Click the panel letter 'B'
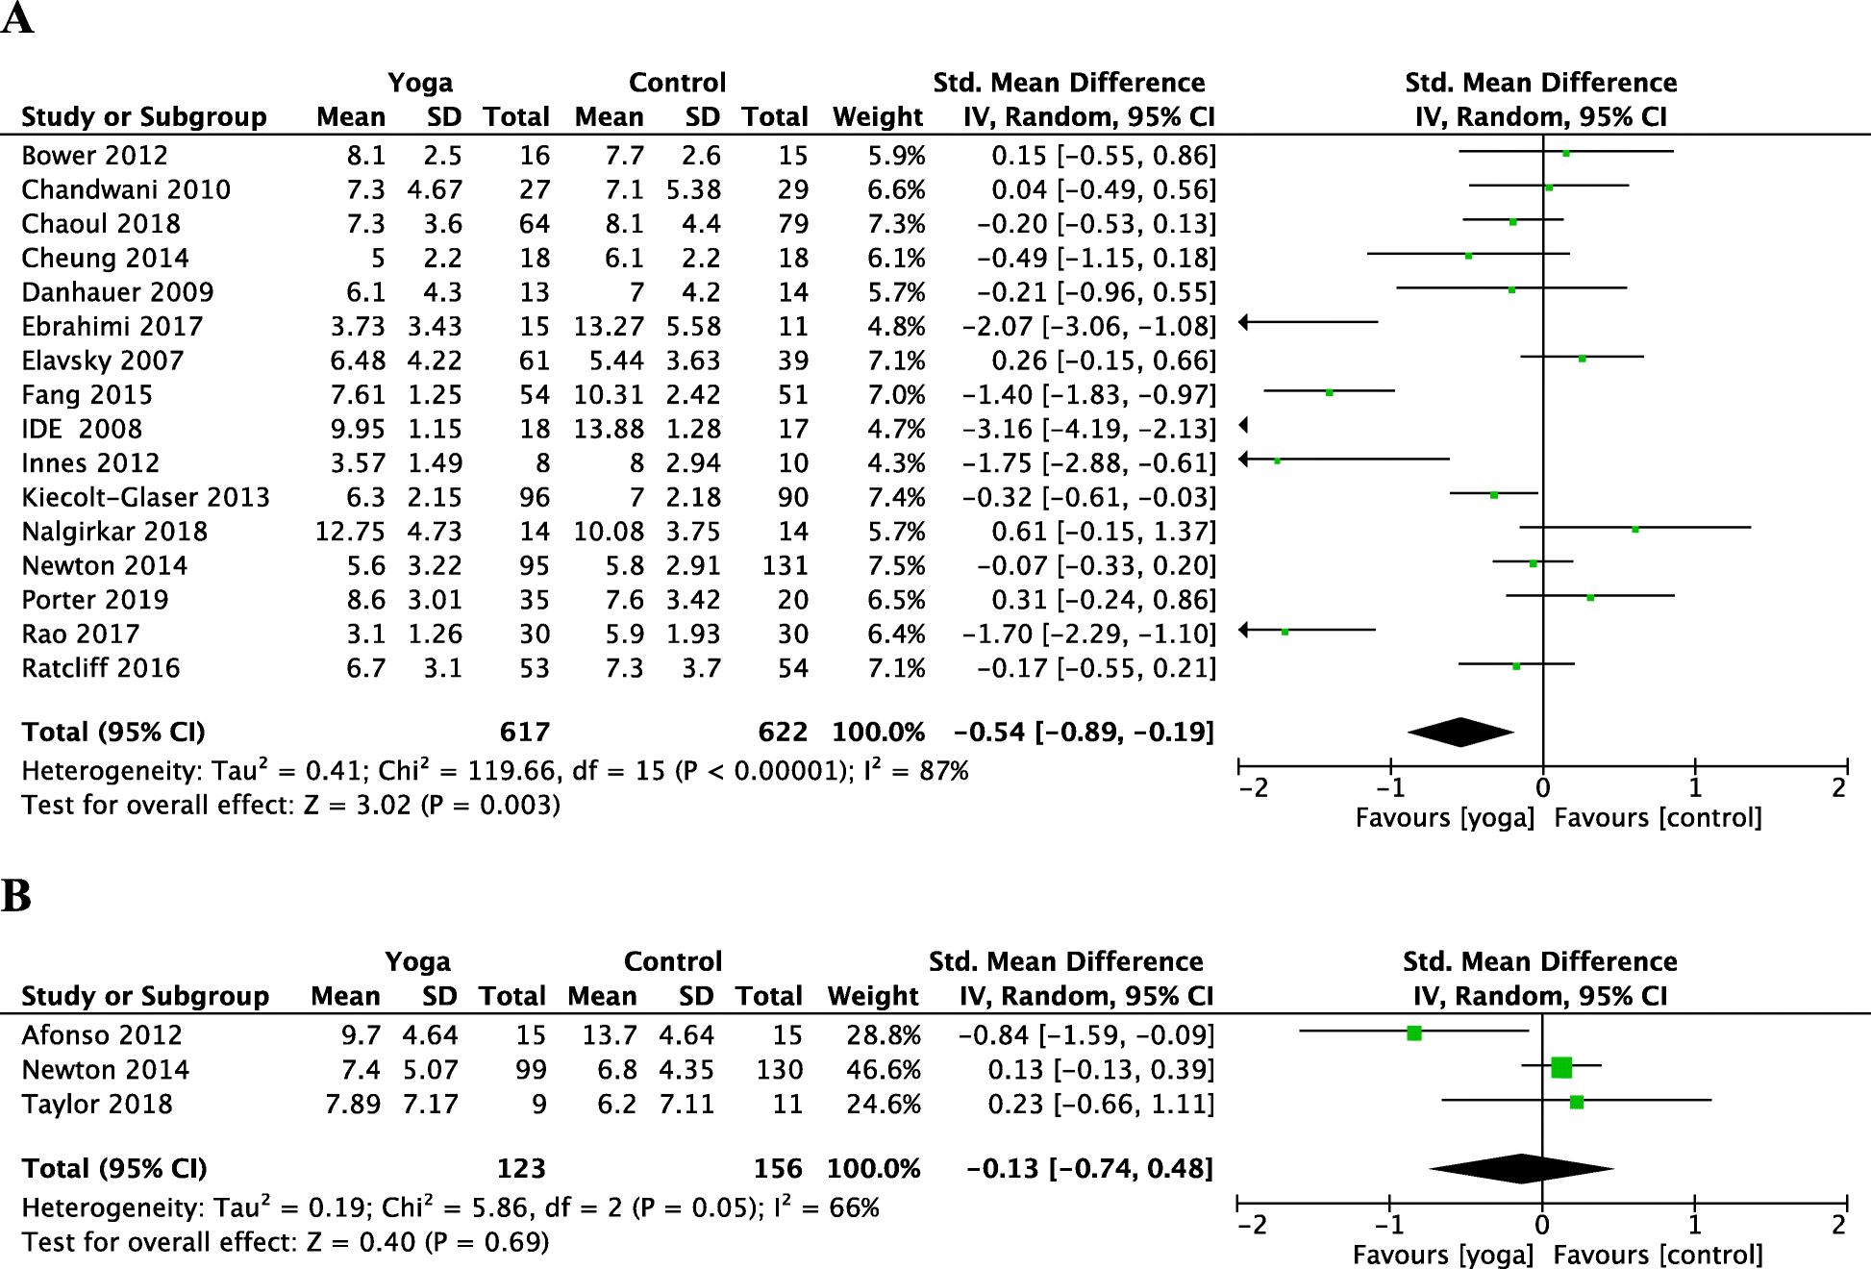Screen dimensions: 1871x1269 tap(16, 896)
